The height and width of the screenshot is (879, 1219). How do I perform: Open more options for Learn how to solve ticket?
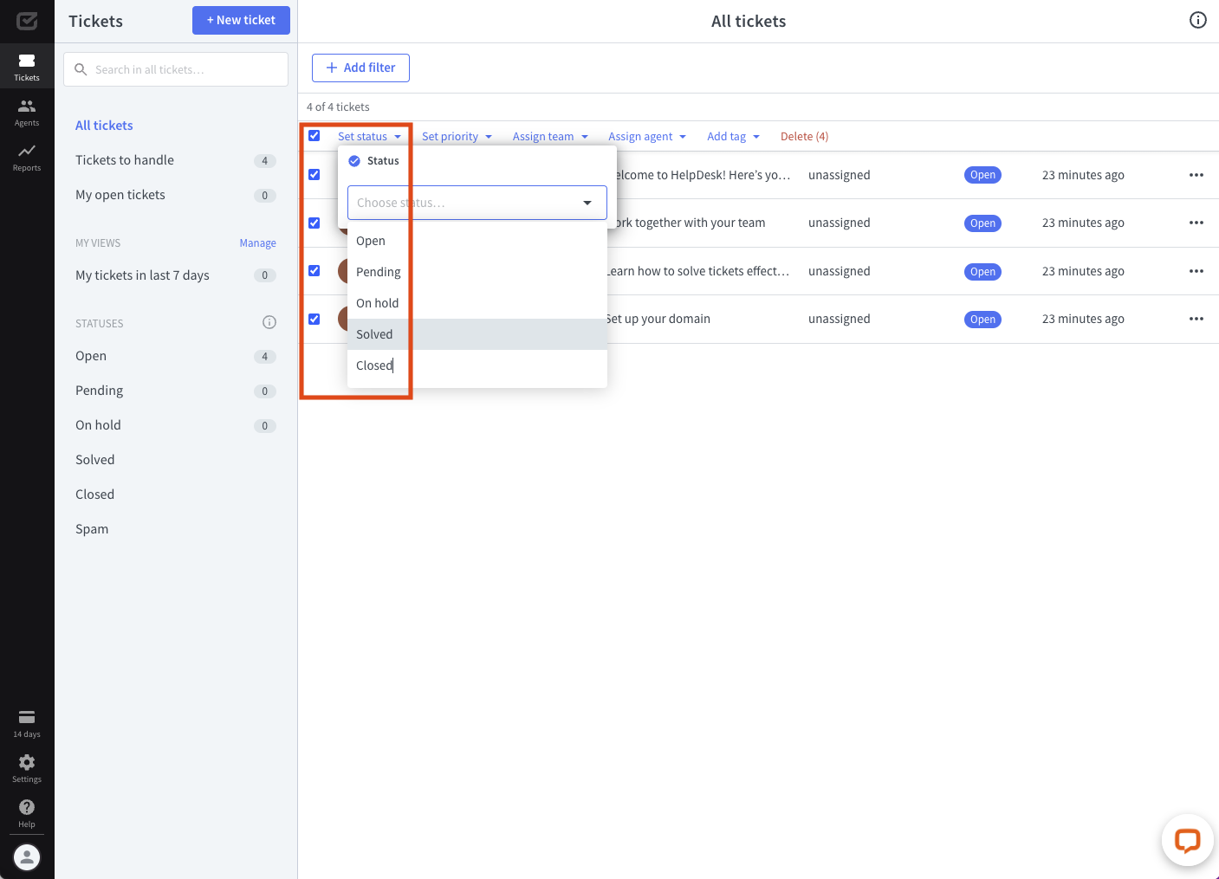click(1196, 271)
